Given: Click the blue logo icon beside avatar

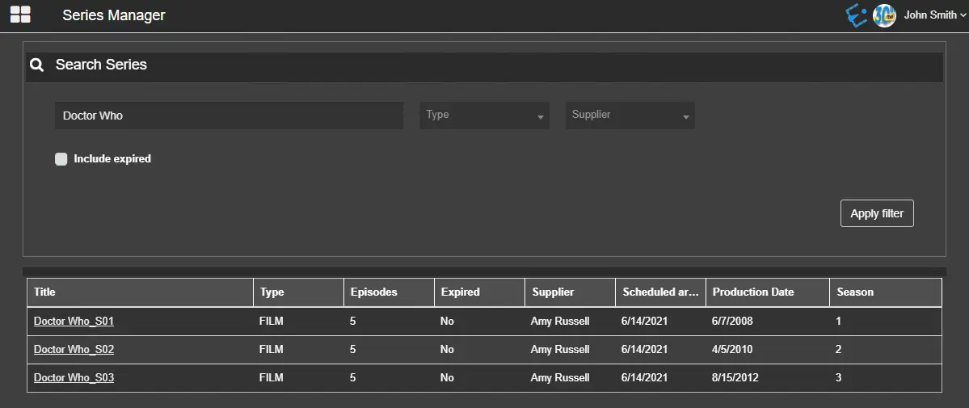Looking at the screenshot, I should [856, 15].
